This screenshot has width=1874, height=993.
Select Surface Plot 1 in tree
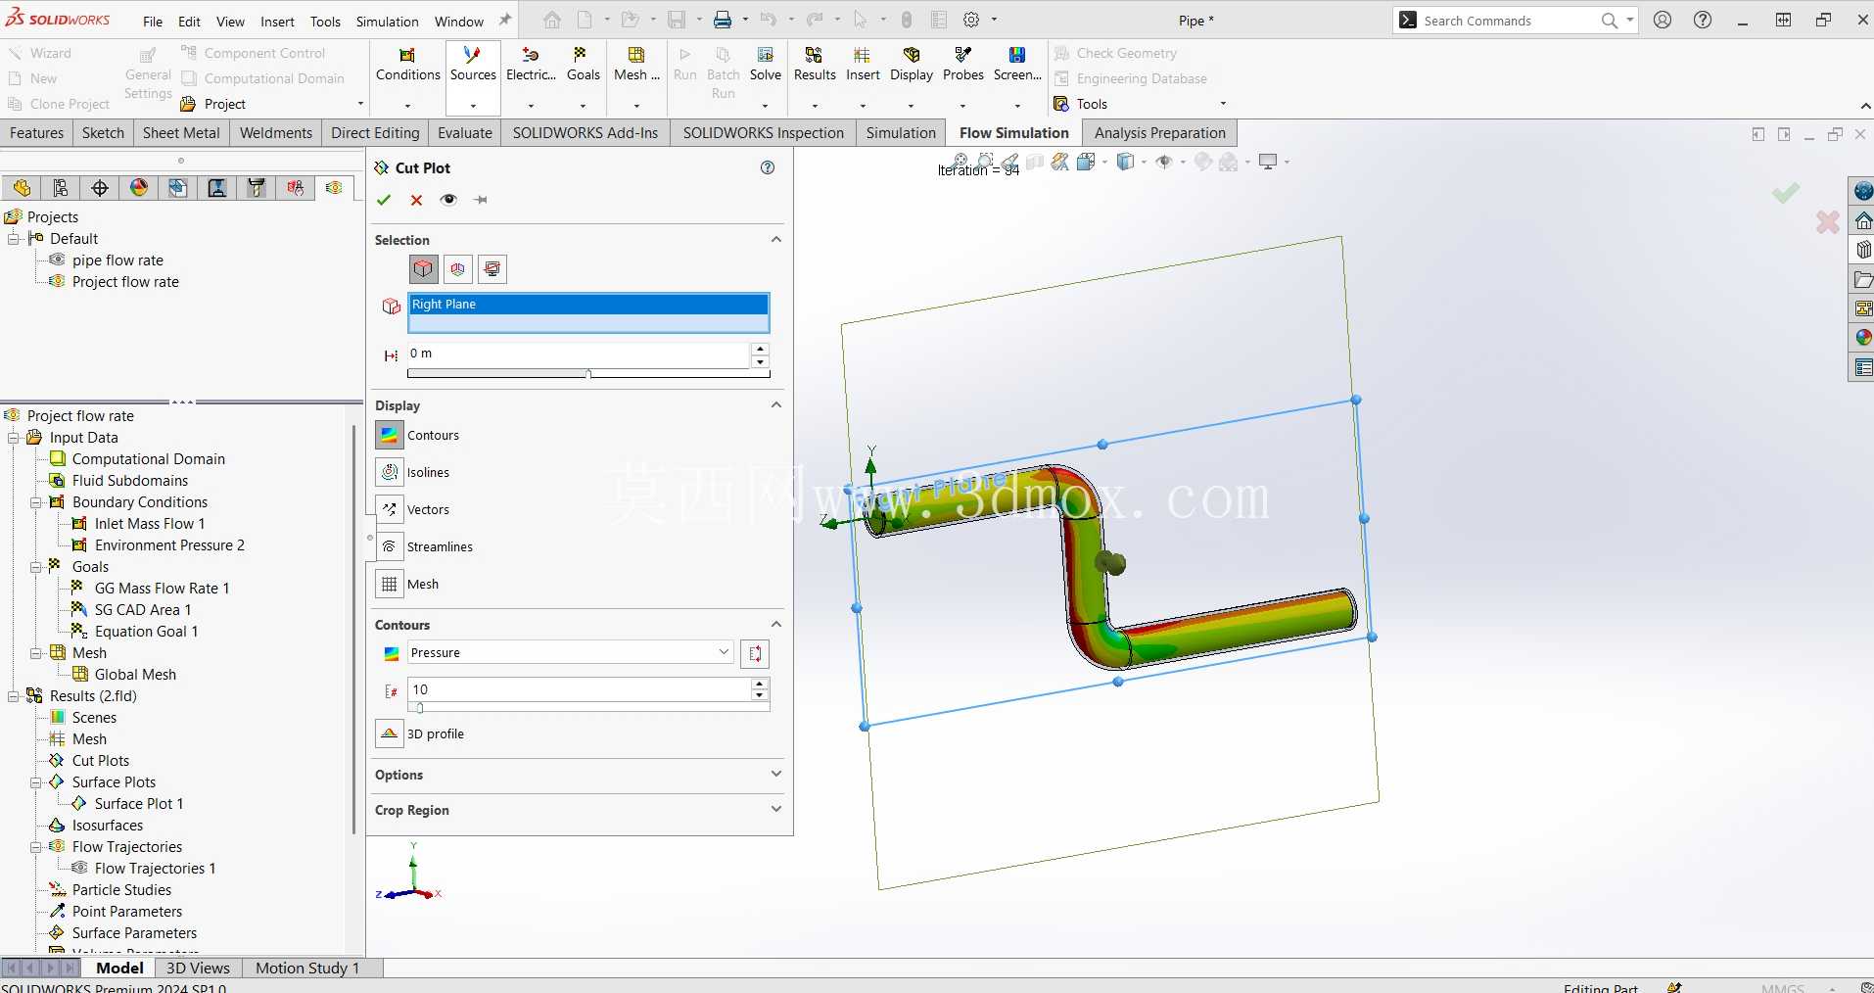tap(138, 804)
